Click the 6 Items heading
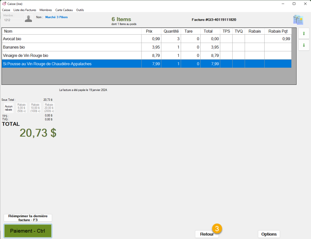Viewport: 311px width, 239px height. [121, 19]
